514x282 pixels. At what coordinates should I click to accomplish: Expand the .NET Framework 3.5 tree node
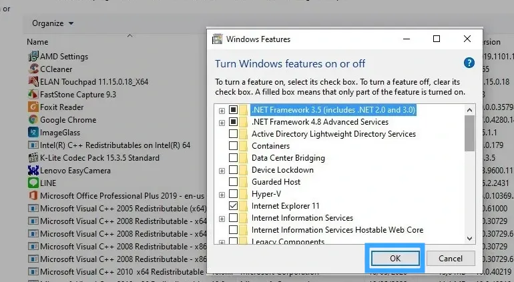(222, 111)
